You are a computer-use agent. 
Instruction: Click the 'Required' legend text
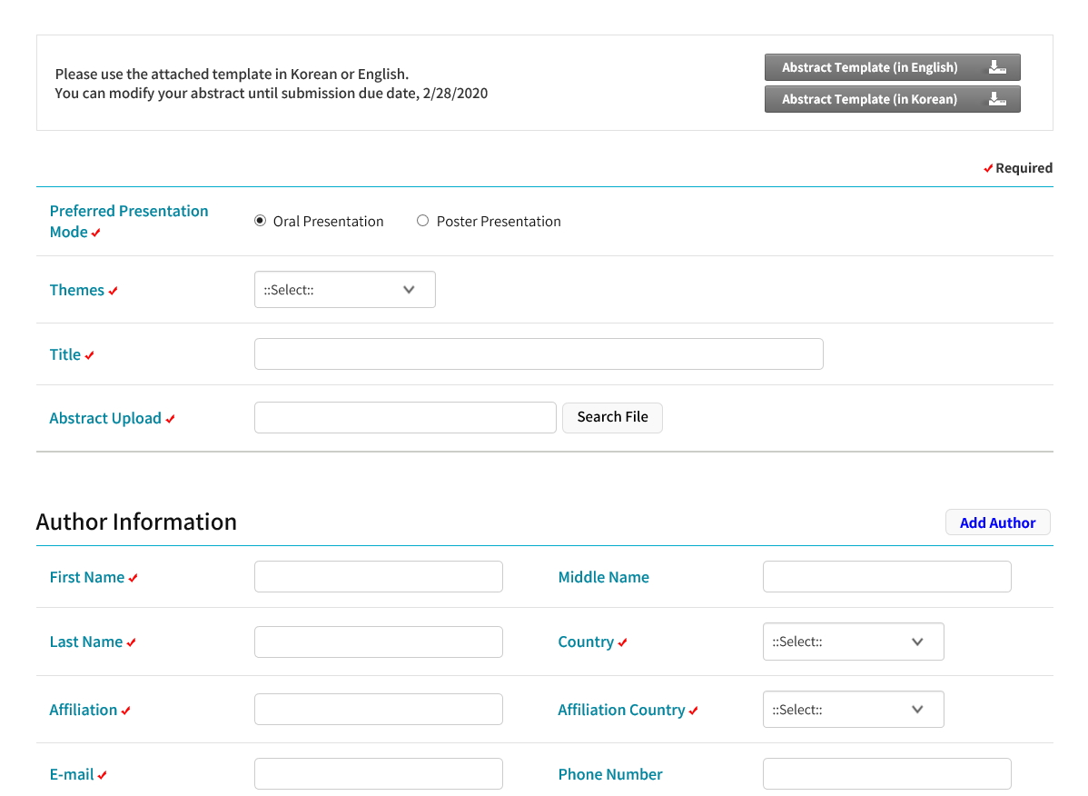[x=1024, y=168]
